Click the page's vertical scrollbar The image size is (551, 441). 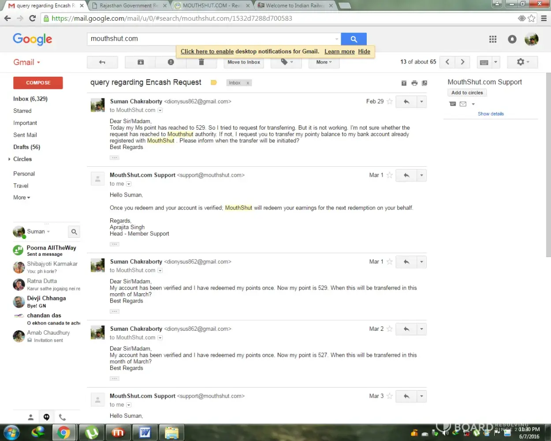(548, 163)
